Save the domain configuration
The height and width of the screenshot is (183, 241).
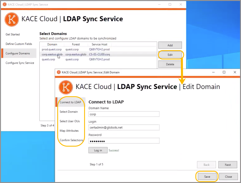click(x=207, y=177)
